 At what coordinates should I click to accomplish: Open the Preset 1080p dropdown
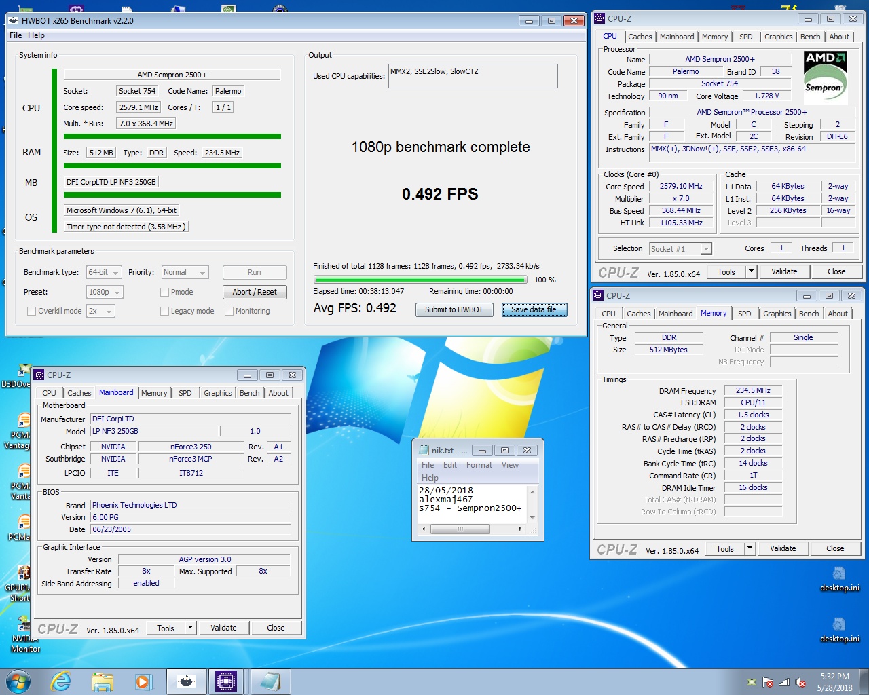[105, 292]
